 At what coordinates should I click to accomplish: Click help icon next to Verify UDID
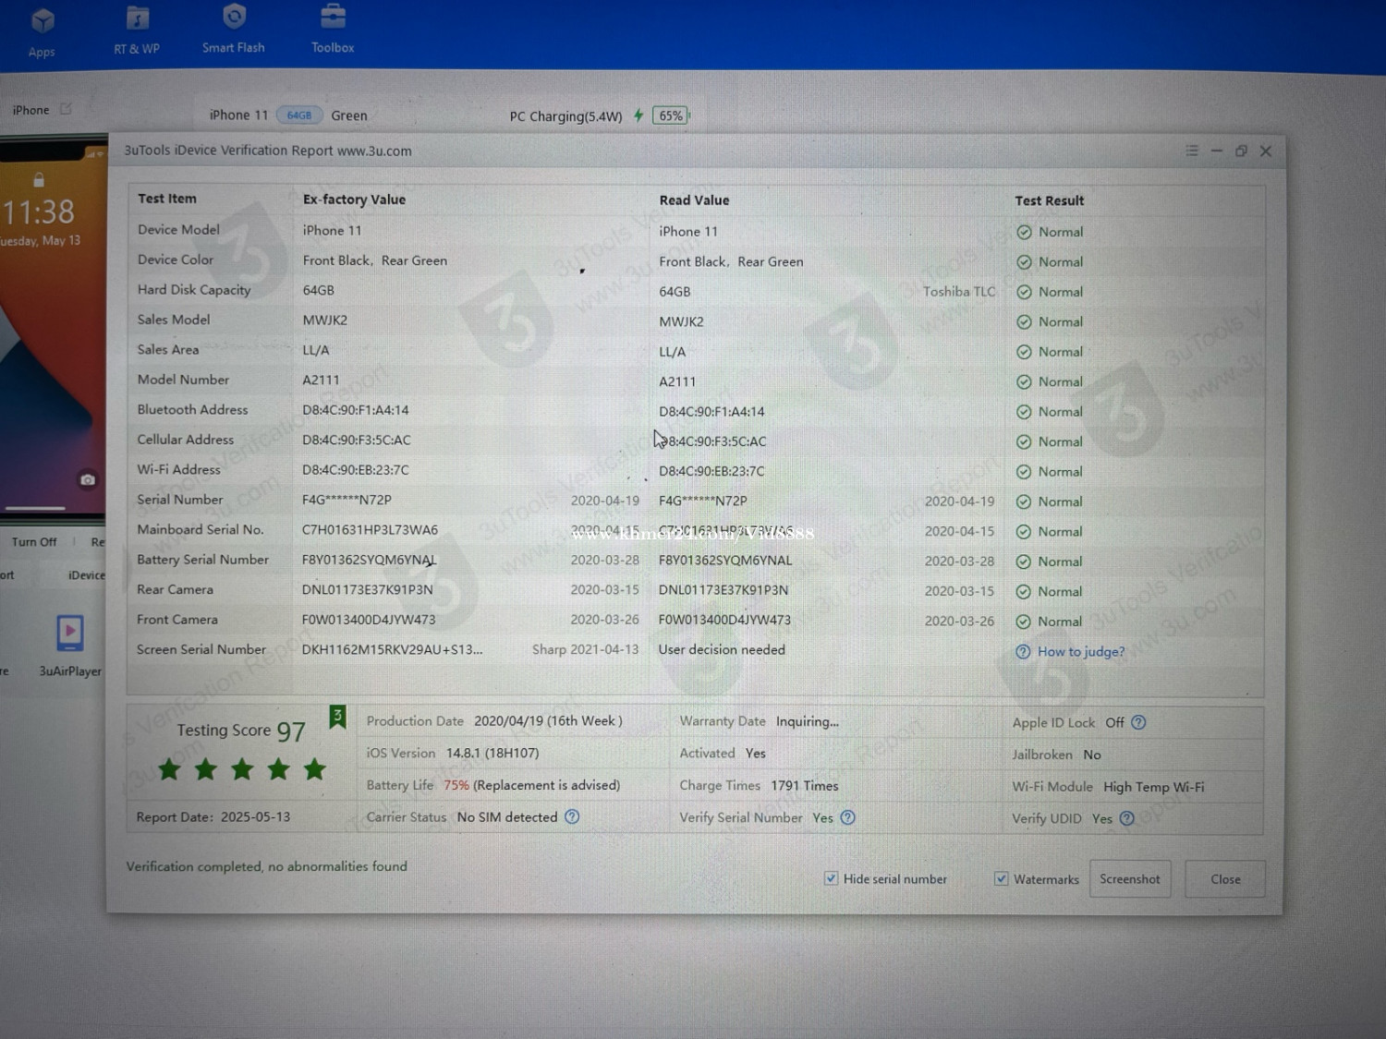click(1126, 818)
